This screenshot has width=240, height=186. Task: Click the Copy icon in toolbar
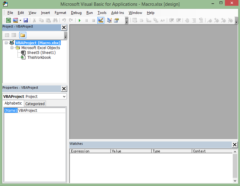41,20
